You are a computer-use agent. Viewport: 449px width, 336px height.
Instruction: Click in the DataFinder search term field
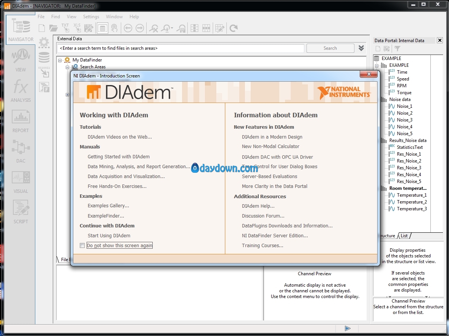[181, 48]
